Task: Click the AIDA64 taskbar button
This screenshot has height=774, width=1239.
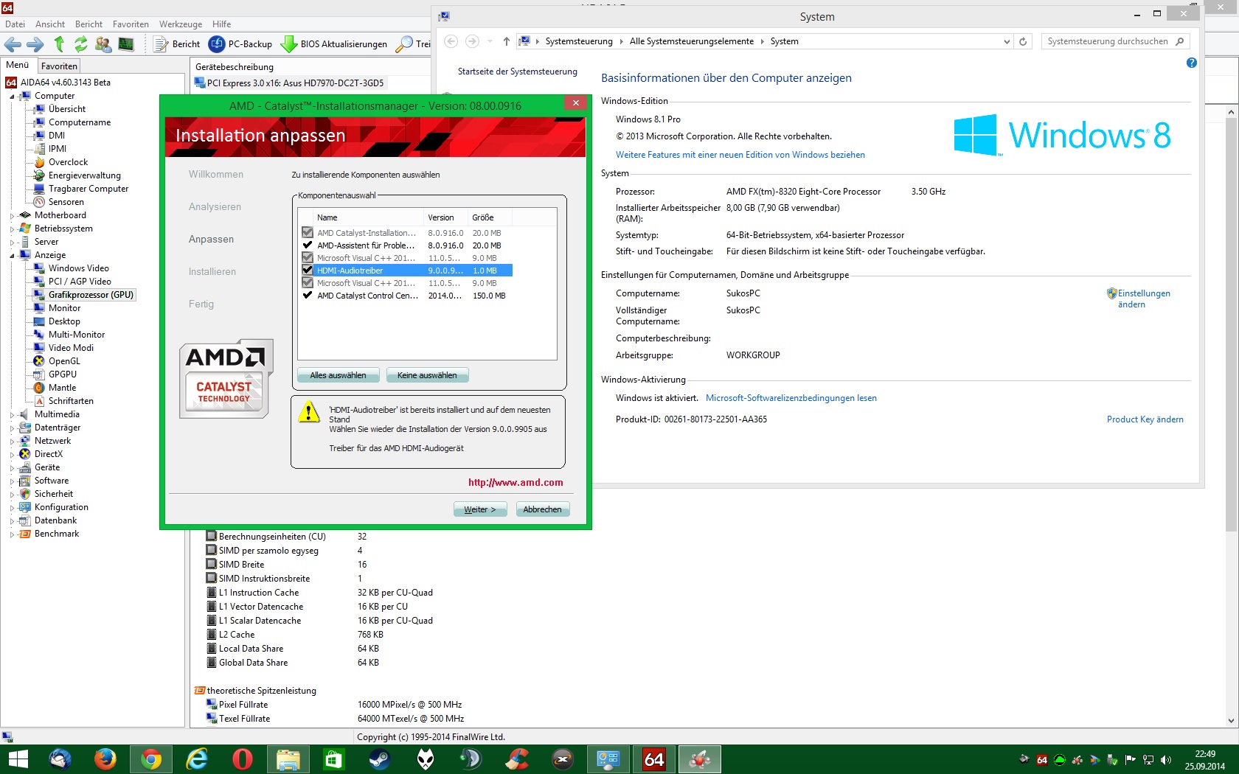Action: click(654, 759)
